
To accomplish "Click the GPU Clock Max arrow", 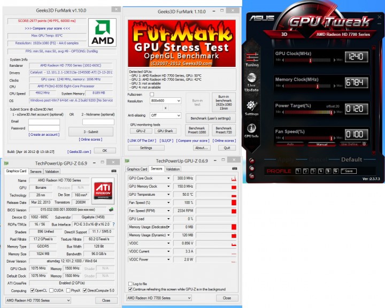I will [334, 60].
